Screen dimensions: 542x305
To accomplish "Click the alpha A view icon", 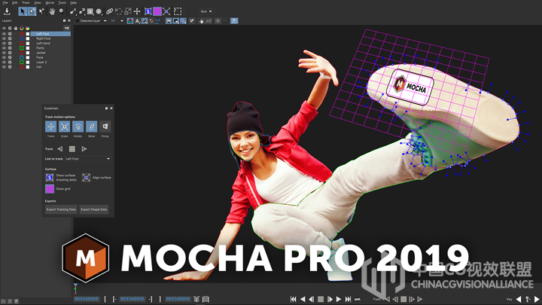I will click(137, 21).
